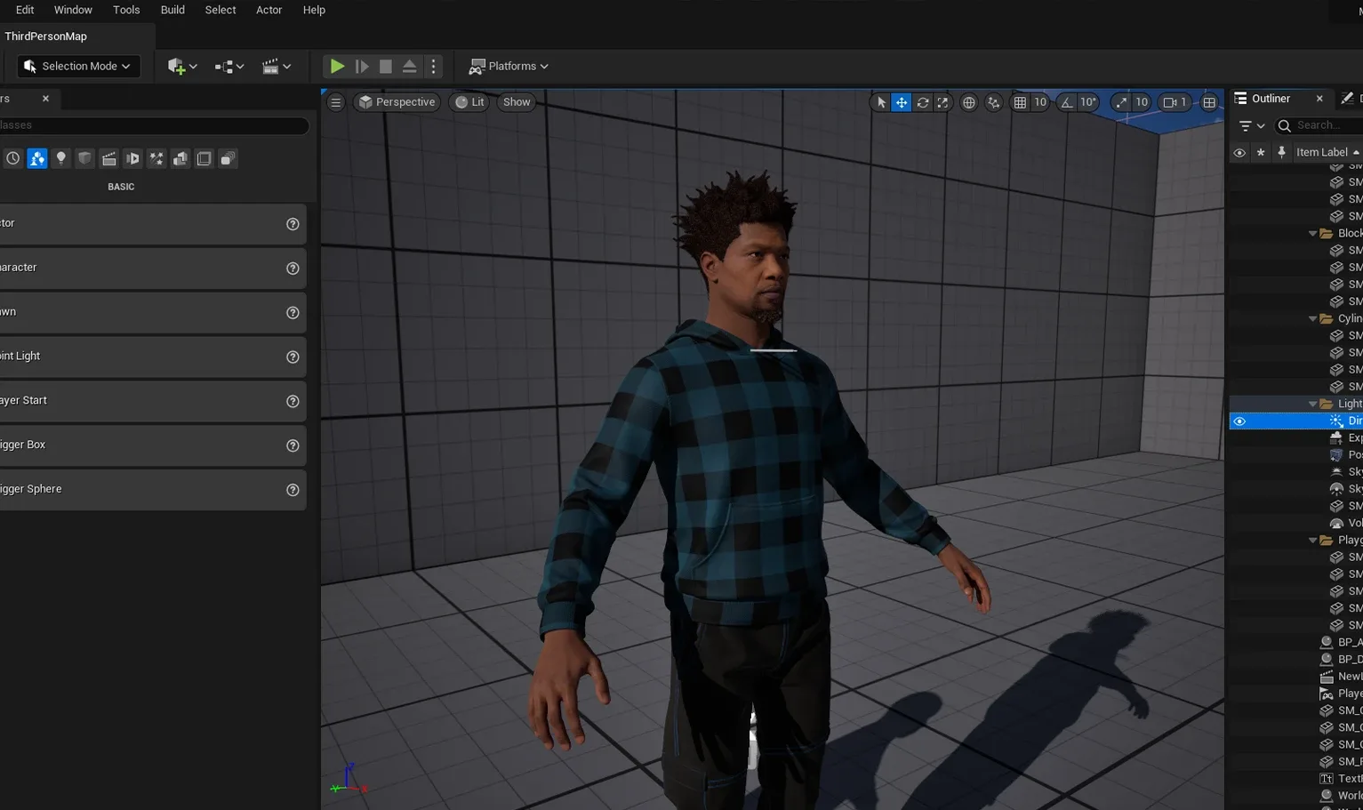1363x810 pixels.
Task: Show Recently Placed actors clock icon
Action: click(12, 158)
